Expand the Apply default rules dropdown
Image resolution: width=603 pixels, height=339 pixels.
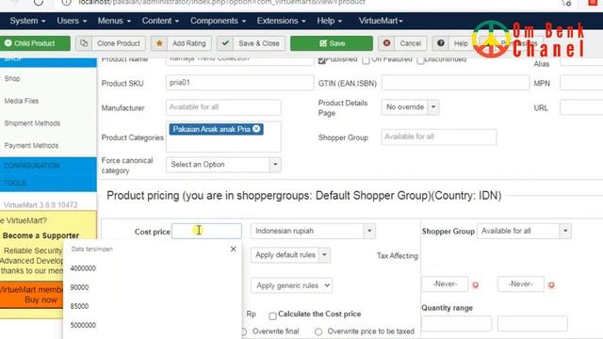point(290,255)
